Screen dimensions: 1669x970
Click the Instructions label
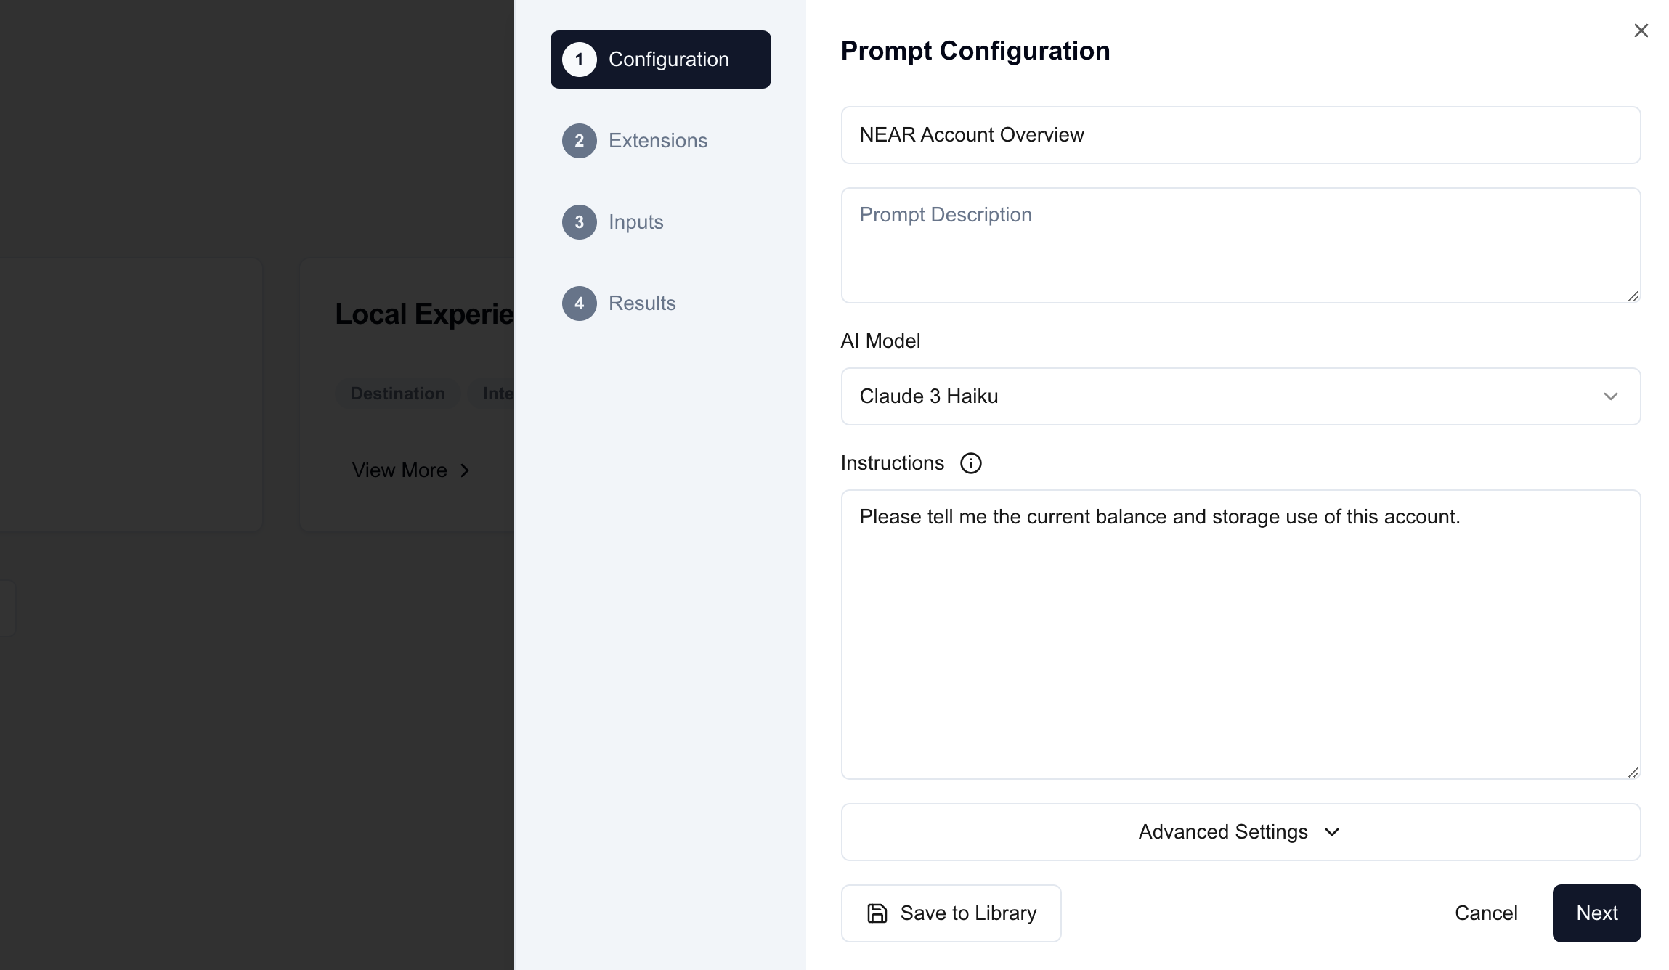(x=892, y=463)
